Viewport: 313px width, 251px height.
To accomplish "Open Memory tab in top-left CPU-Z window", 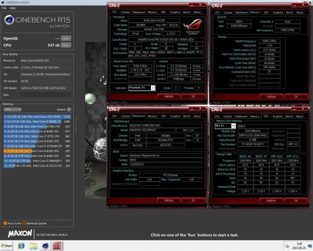I will [x=152, y=13].
